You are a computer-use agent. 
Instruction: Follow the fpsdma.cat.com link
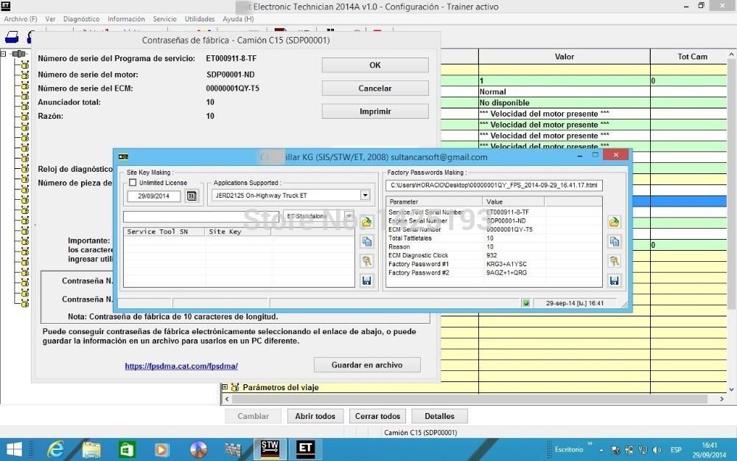[181, 365]
